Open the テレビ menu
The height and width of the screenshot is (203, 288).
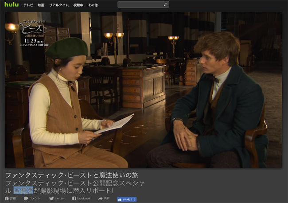tap(28, 5)
